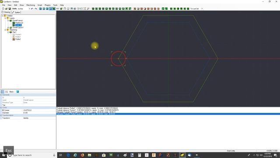
Task: Open the Draw menu
Action: (21, 5)
